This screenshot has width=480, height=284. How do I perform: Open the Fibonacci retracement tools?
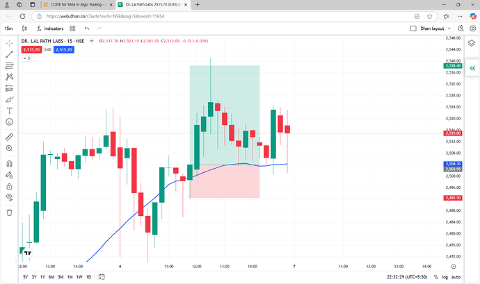[10, 66]
